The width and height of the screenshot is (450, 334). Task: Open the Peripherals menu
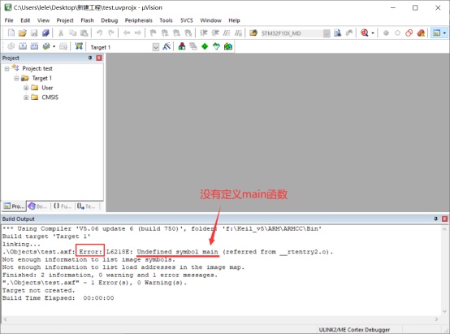[x=139, y=20]
